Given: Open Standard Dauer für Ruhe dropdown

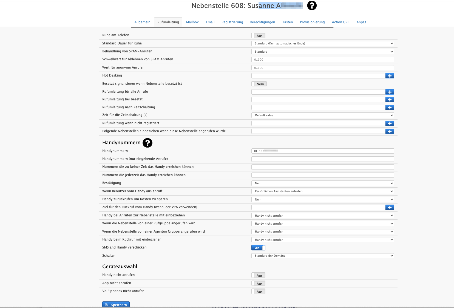Looking at the screenshot, I should (322, 43).
